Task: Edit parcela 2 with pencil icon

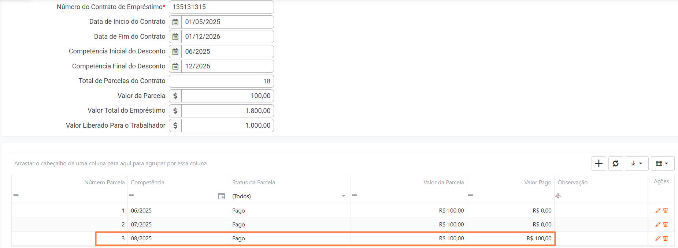Action: tap(658, 224)
